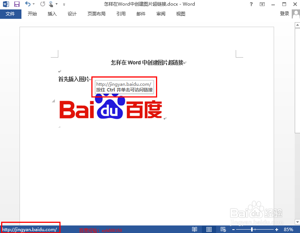The image size is (300, 233).
Task: Click the 登录 sign-in link
Action: click(x=285, y=14)
